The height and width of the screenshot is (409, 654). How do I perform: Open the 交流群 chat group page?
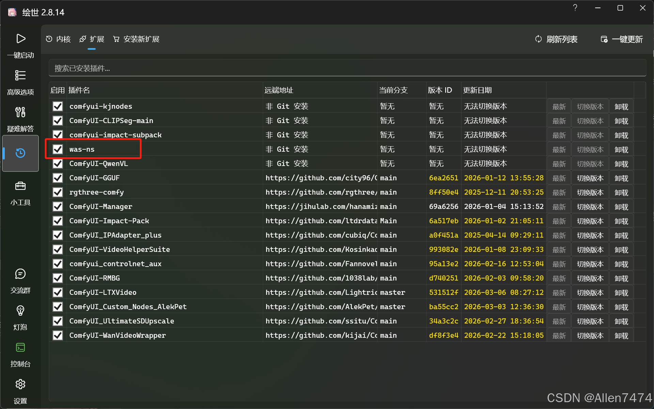(x=20, y=281)
